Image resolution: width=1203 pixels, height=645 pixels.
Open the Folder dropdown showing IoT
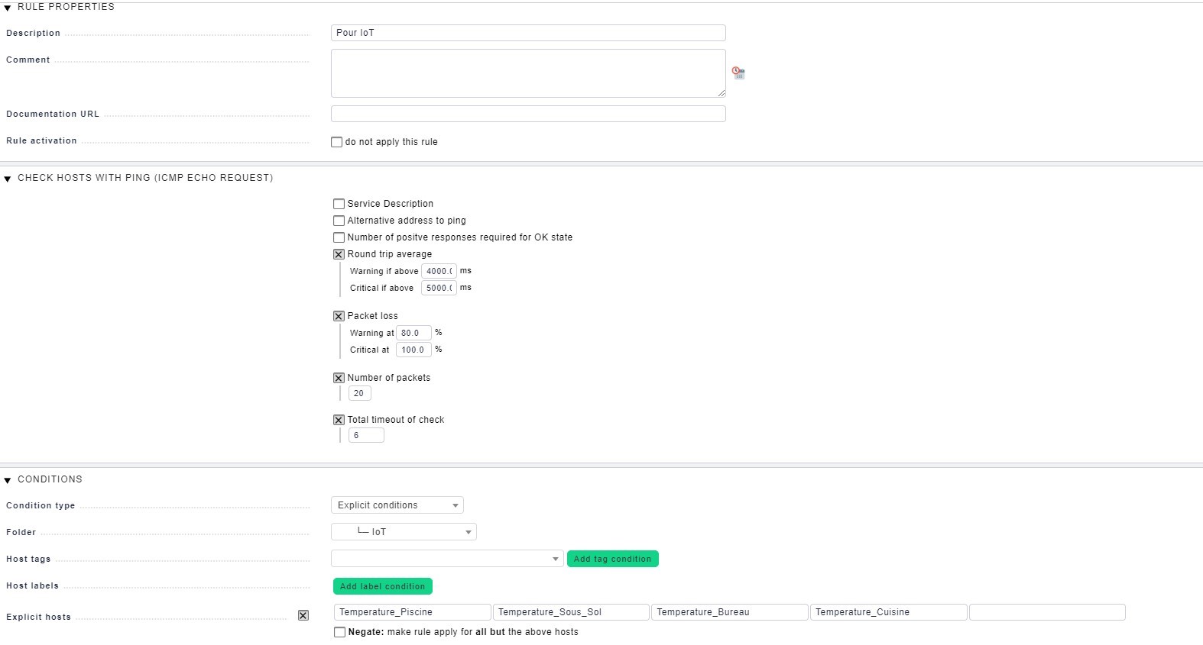pos(404,532)
